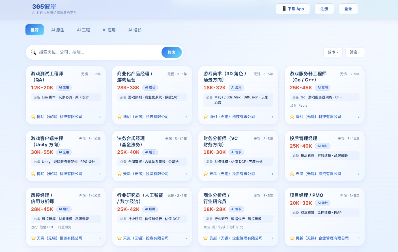The height and width of the screenshot is (252, 398).
Task: Open the 城市 dropdown
Action: 333,52
